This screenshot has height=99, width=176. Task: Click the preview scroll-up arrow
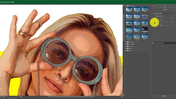[x=123, y=5]
